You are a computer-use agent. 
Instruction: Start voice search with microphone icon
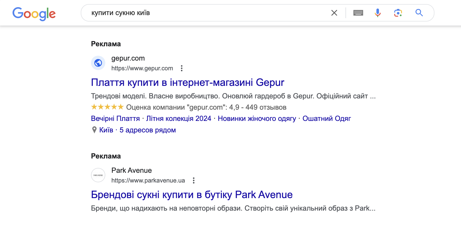(378, 13)
